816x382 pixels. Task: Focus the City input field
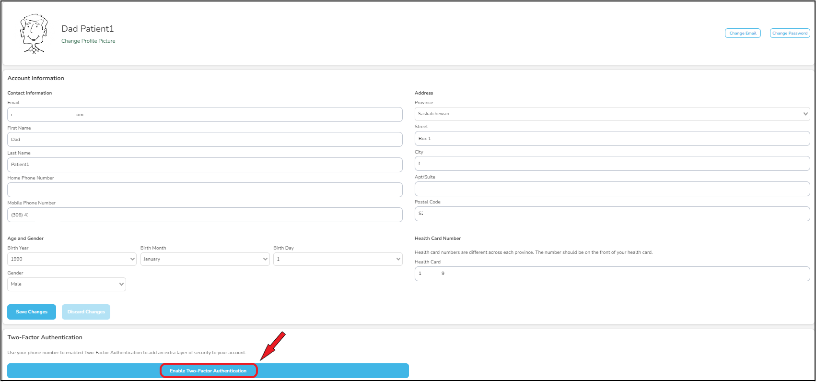612,164
